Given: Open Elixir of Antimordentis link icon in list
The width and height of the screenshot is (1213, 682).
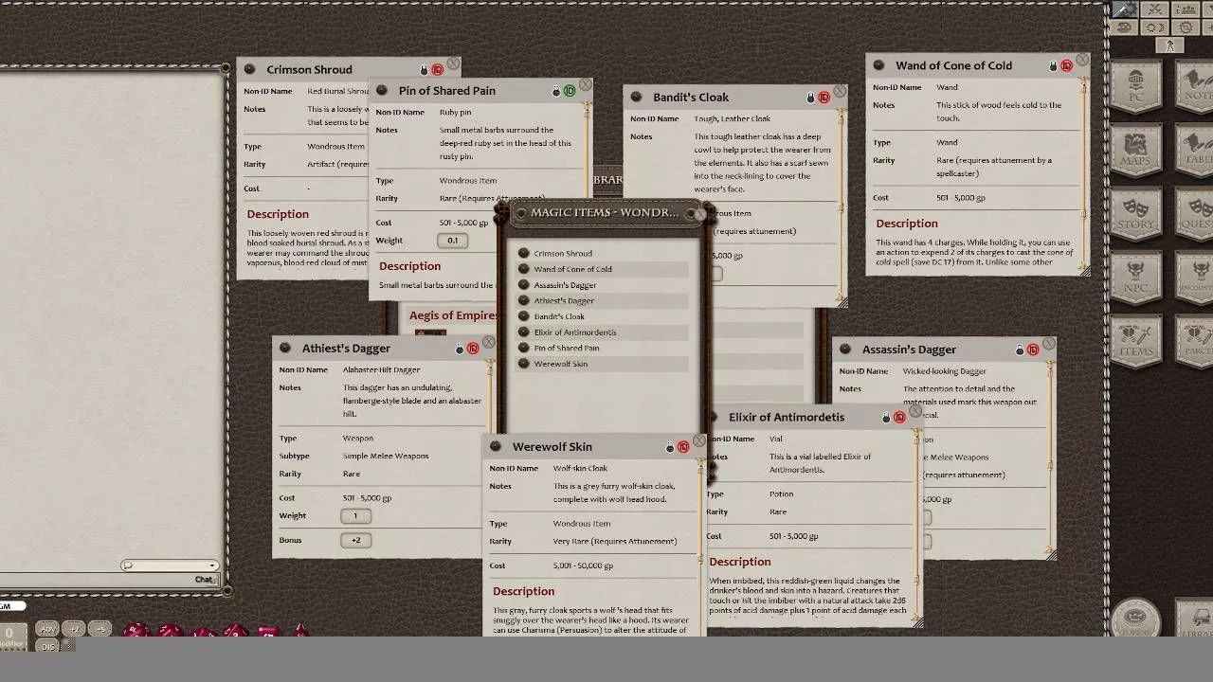Looking at the screenshot, I should (x=523, y=332).
